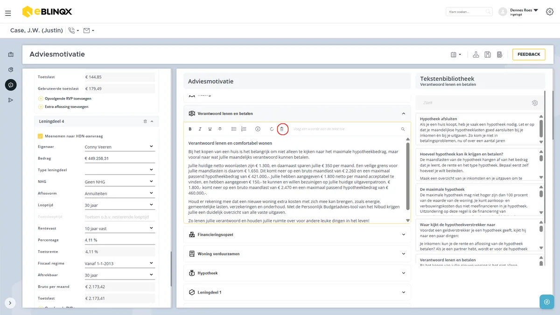Image resolution: width=560 pixels, height=315 pixels.
Task: Click the download icon in header
Action: 476,55
